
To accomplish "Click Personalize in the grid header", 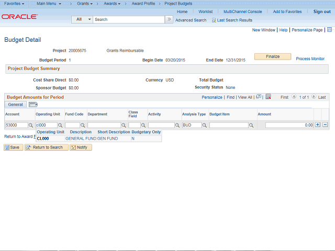I will pos(212,97).
